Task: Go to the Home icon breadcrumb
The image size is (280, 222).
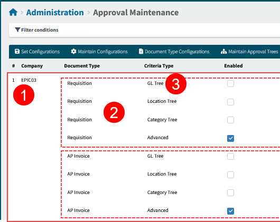Action: pos(13,13)
